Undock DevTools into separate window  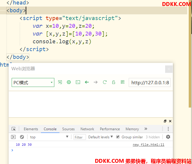click(165, 121)
